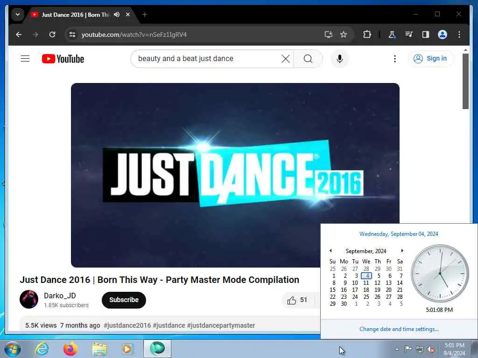Viewport: 478px width, 358px height.
Task: Run the YouTube search magnifier button
Action: point(308,58)
